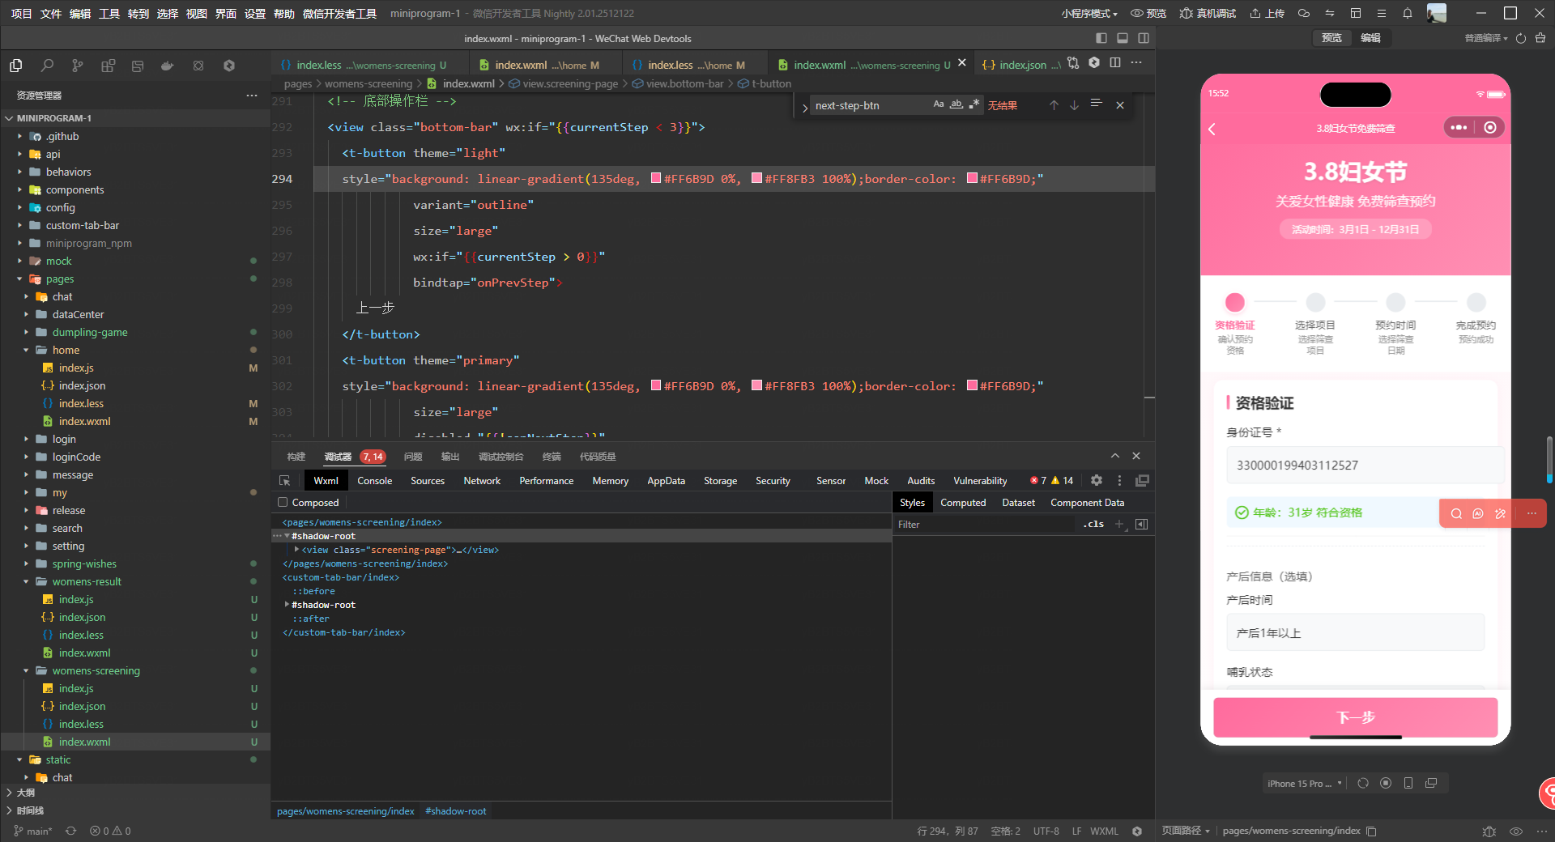
Task: Click the Explorer files icon
Action: [16, 66]
